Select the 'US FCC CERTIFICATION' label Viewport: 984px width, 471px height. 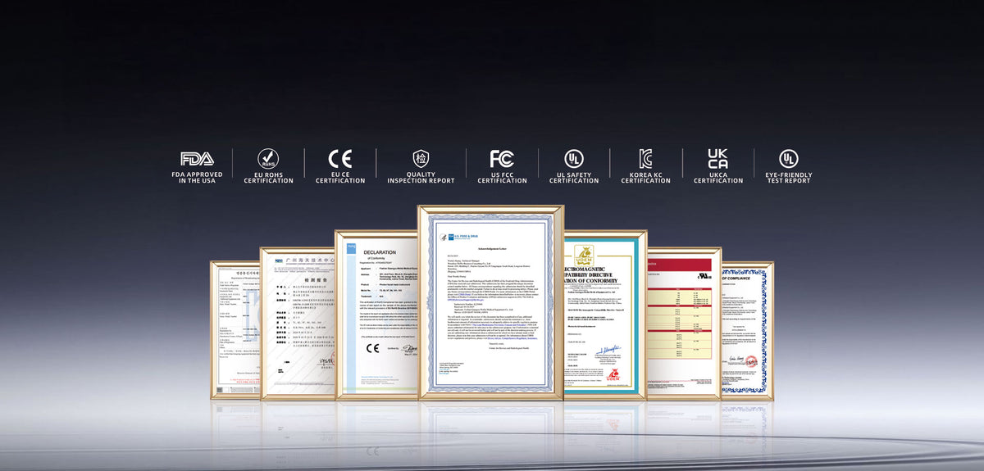pos(502,178)
